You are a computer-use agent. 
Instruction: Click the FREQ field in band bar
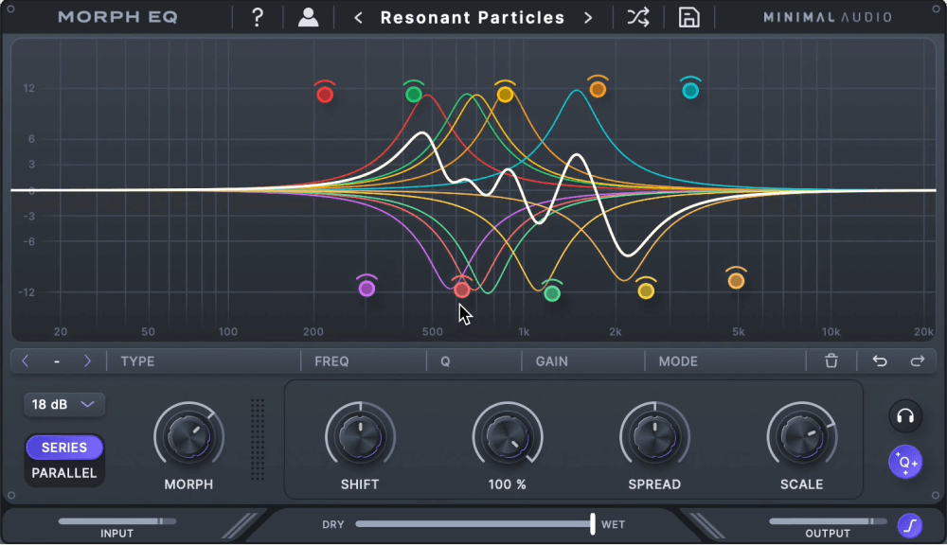[364, 360]
